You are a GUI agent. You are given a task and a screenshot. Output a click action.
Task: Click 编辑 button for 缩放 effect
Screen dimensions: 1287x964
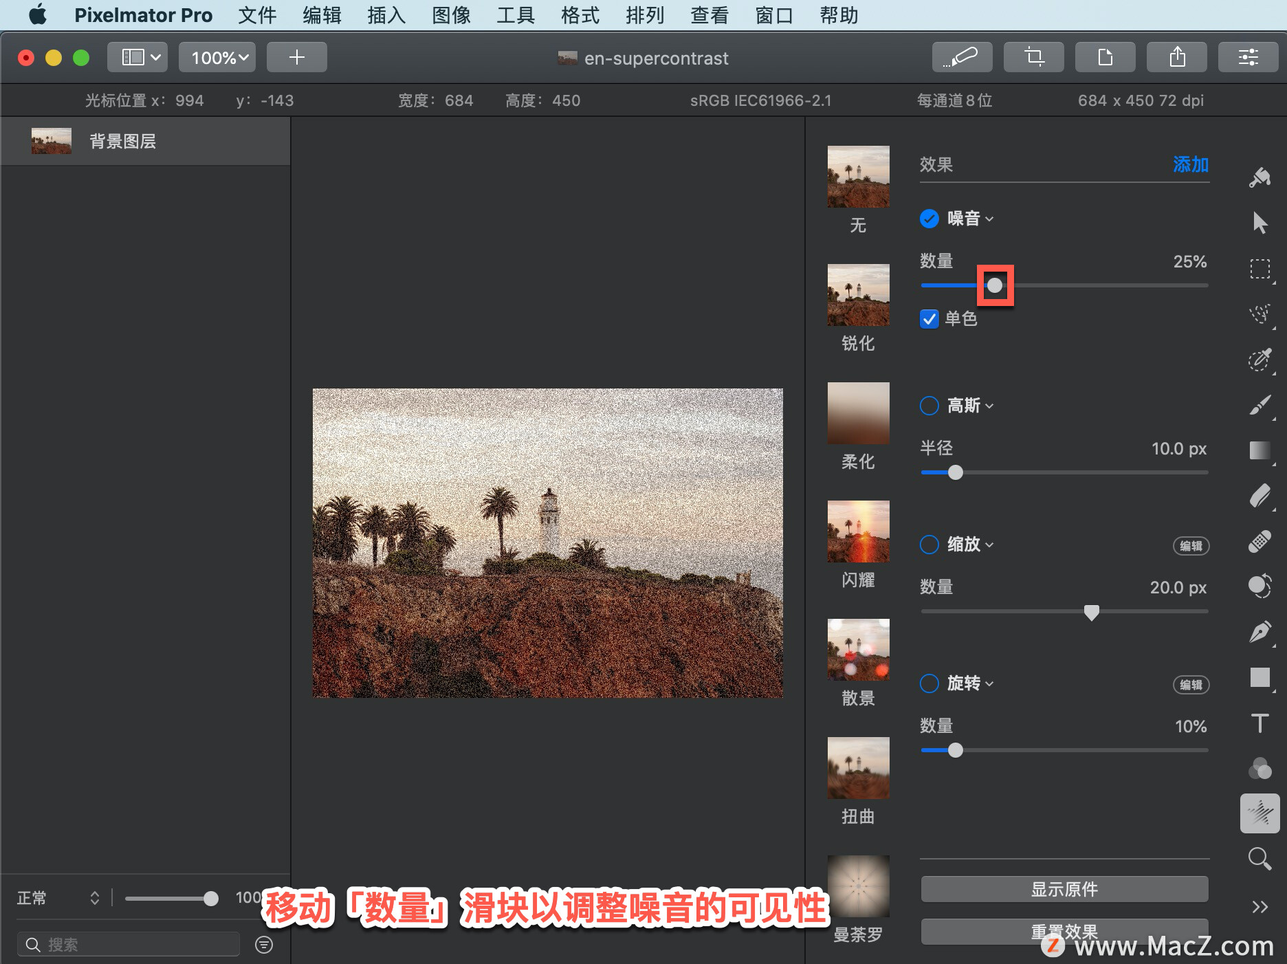pyautogui.click(x=1191, y=546)
